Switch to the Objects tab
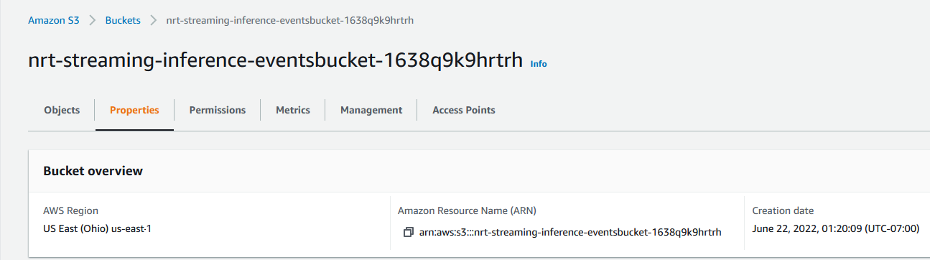The height and width of the screenshot is (260, 930). click(62, 110)
